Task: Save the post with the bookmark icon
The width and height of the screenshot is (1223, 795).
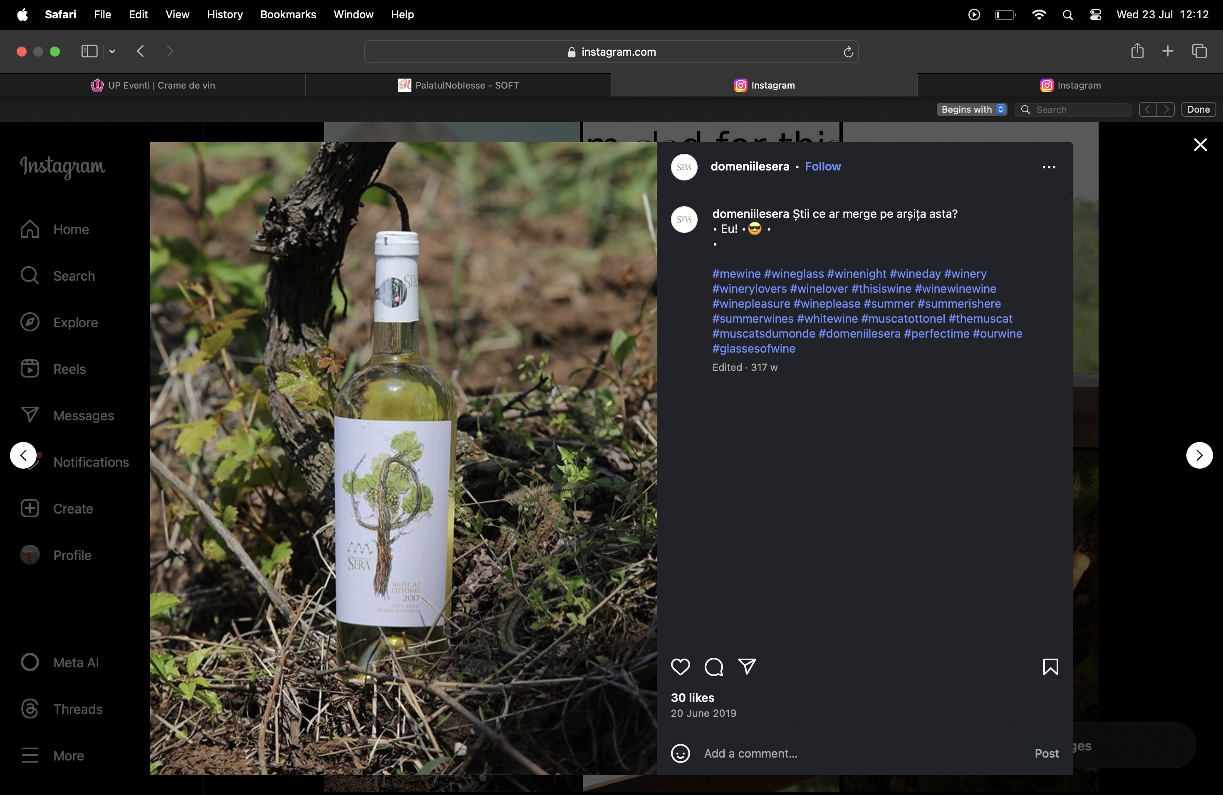Action: [1050, 667]
